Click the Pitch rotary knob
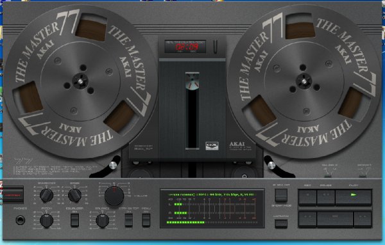 click(46, 221)
